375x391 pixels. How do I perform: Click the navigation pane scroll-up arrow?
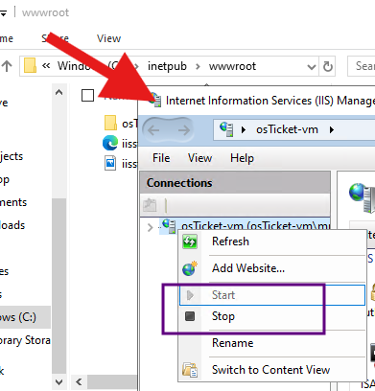point(59,93)
